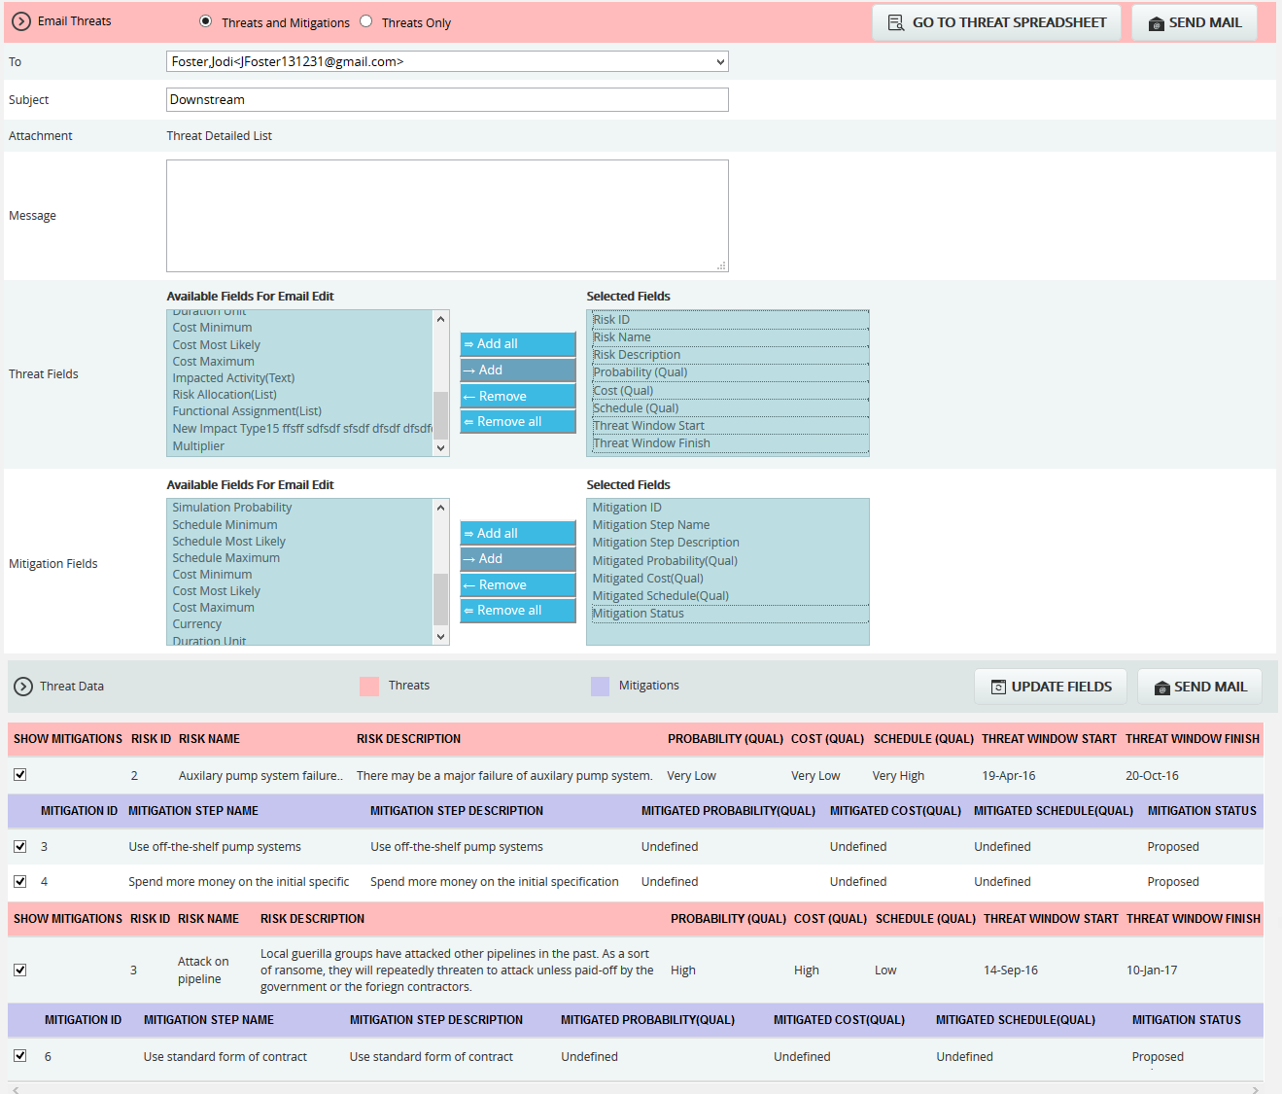Click Remove all for threat fields
Image resolution: width=1282 pixels, height=1094 pixels.
pos(518,421)
